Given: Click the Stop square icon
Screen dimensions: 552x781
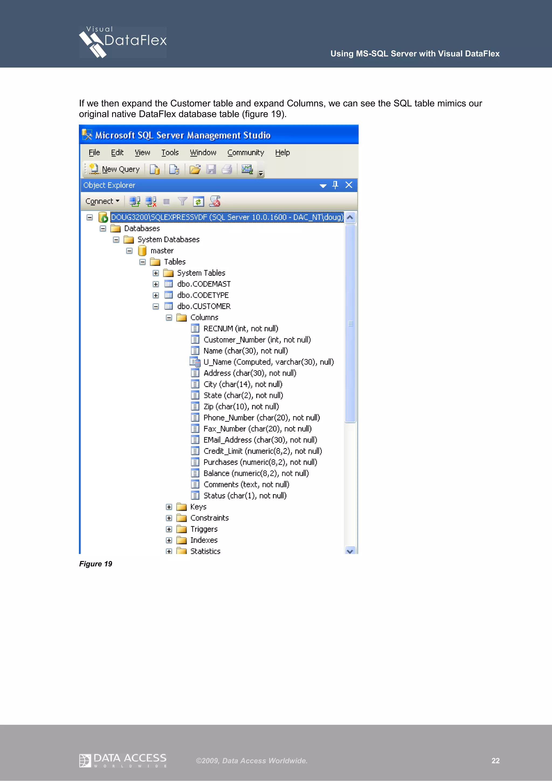Looking at the screenshot, I should (166, 202).
